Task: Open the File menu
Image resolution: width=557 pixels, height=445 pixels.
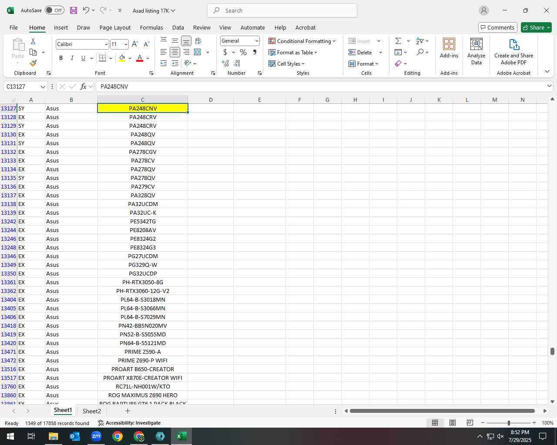Action: pyautogui.click(x=14, y=27)
